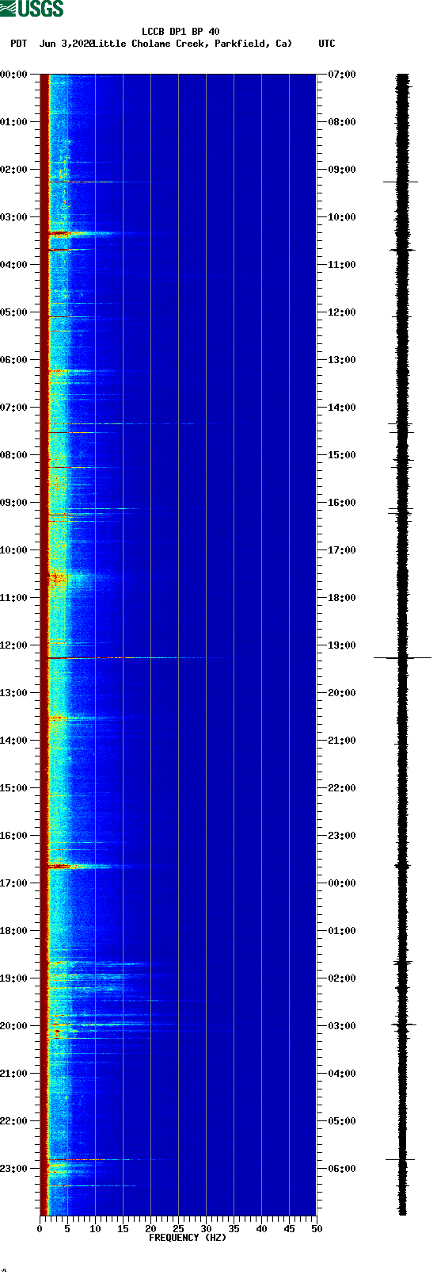Click the 06:00 PDT time label

click(x=14, y=360)
